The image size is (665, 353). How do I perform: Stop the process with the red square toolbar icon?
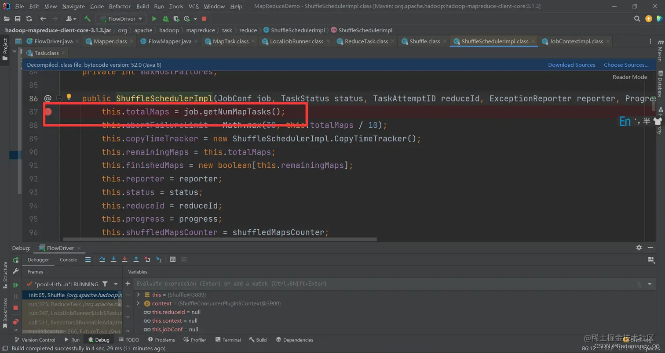[204, 19]
